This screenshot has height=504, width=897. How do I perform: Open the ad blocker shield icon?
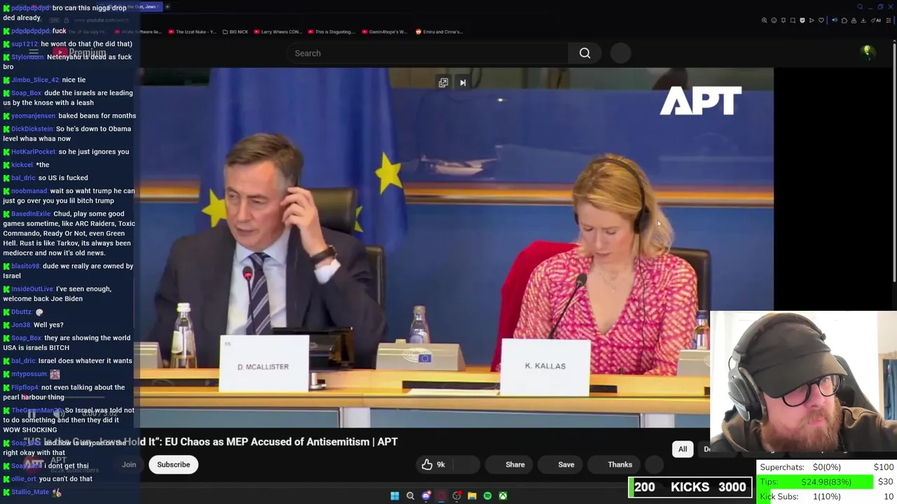pos(802,20)
